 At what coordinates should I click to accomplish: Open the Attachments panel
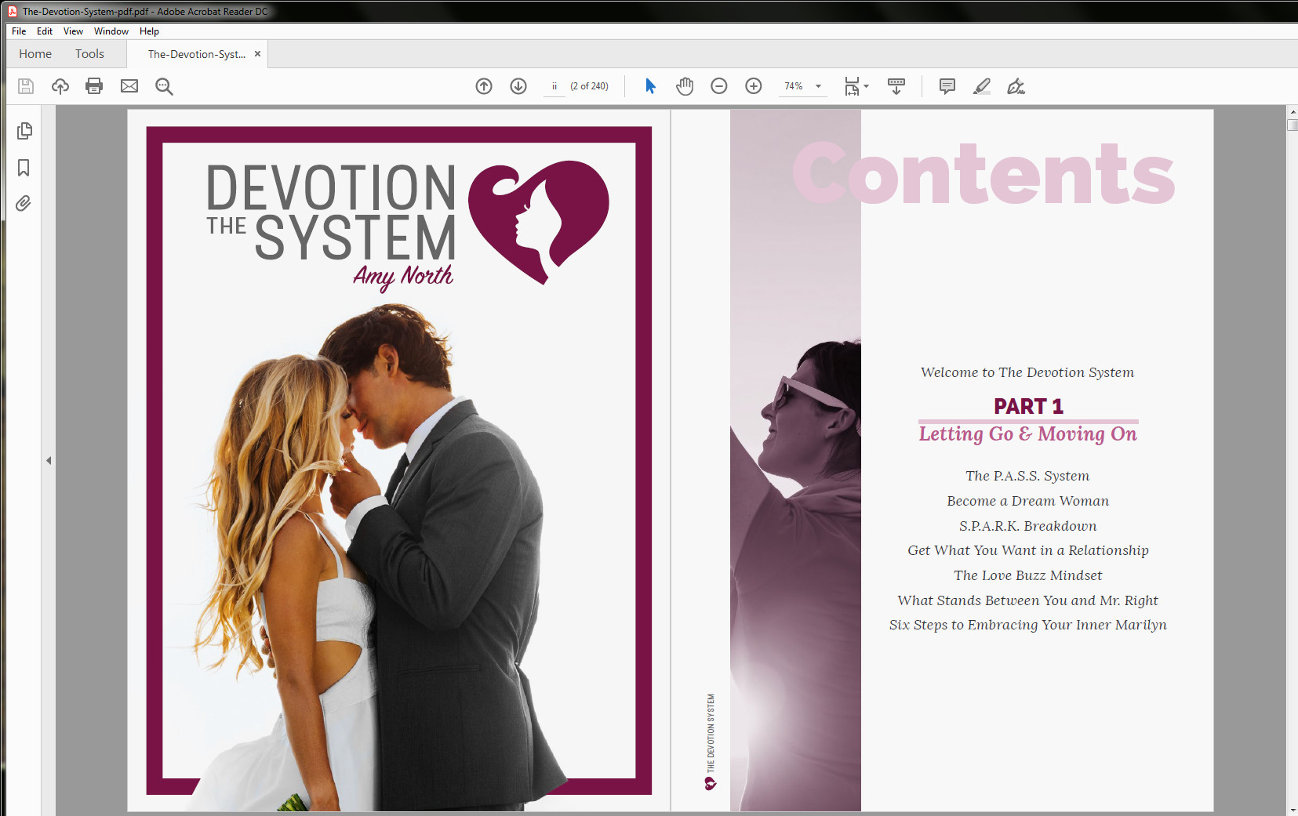[x=24, y=203]
